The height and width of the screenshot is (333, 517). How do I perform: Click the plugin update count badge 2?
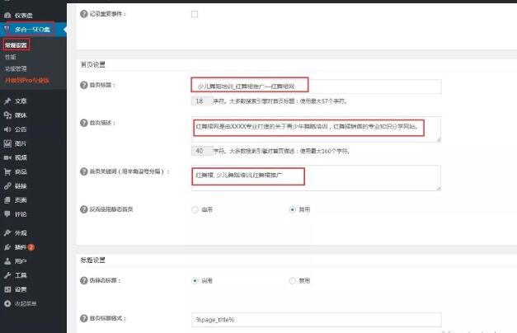(31, 247)
